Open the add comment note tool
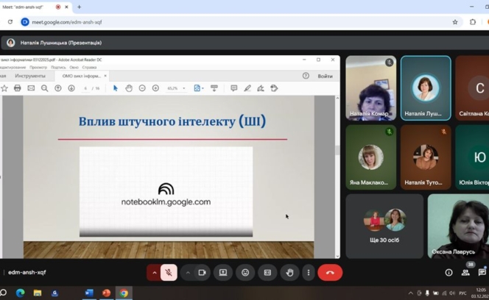Image resolution: width=489 pixels, height=300 pixels. [234, 88]
